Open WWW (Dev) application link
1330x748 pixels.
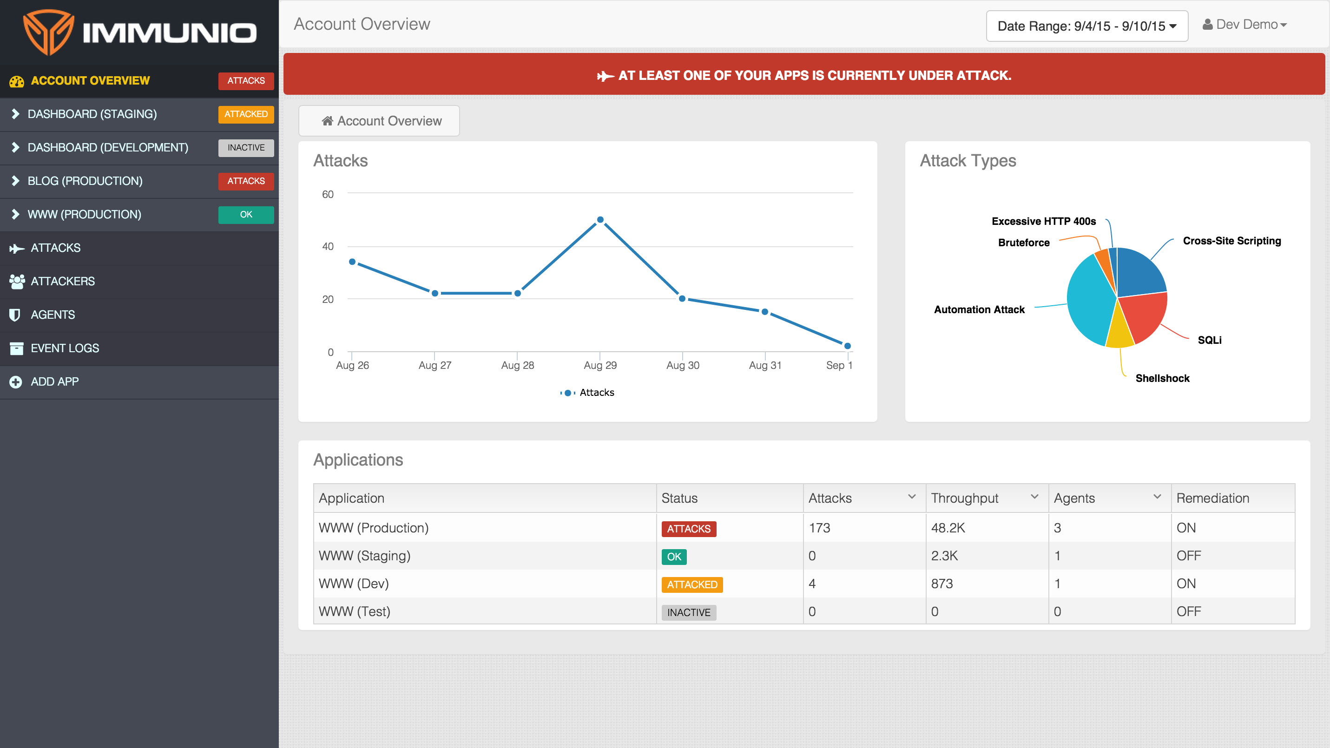[x=354, y=584]
